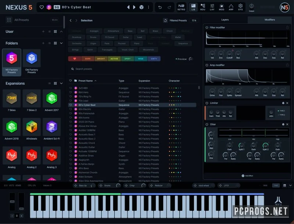Sort by the Character column header
Viewport: 294px width, 224px height.
tap(174, 81)
